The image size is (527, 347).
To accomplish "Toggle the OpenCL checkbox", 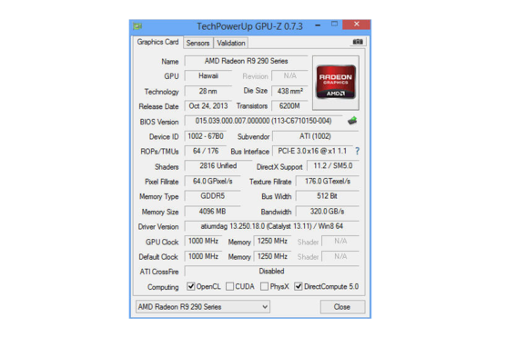I will click(190, 286).
